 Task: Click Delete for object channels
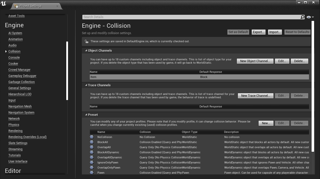[300, 61]
